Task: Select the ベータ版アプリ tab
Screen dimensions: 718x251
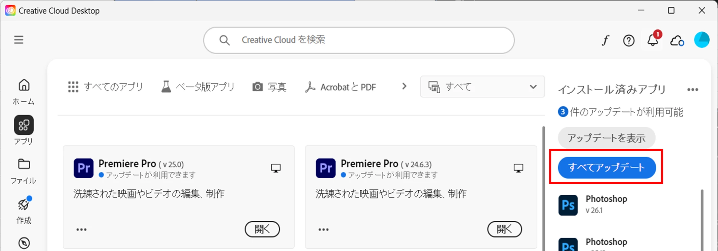Action: tap(198, 87)
